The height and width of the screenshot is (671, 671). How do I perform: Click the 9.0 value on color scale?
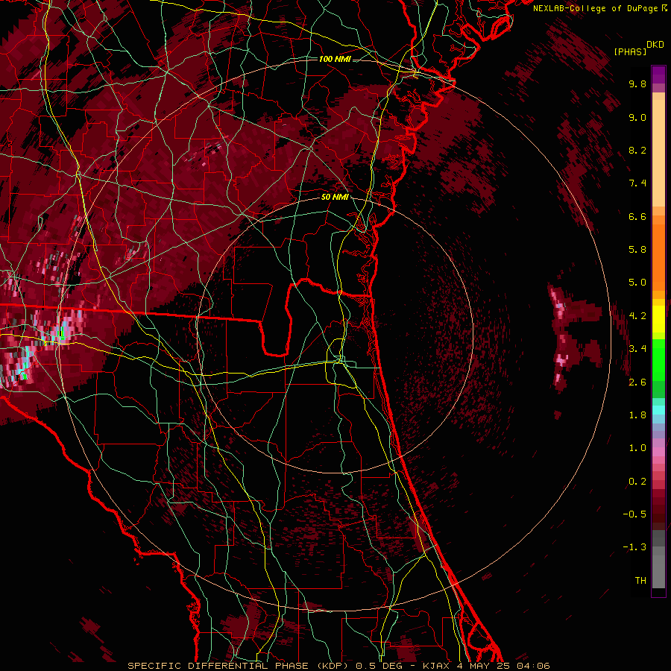(637, 117)
